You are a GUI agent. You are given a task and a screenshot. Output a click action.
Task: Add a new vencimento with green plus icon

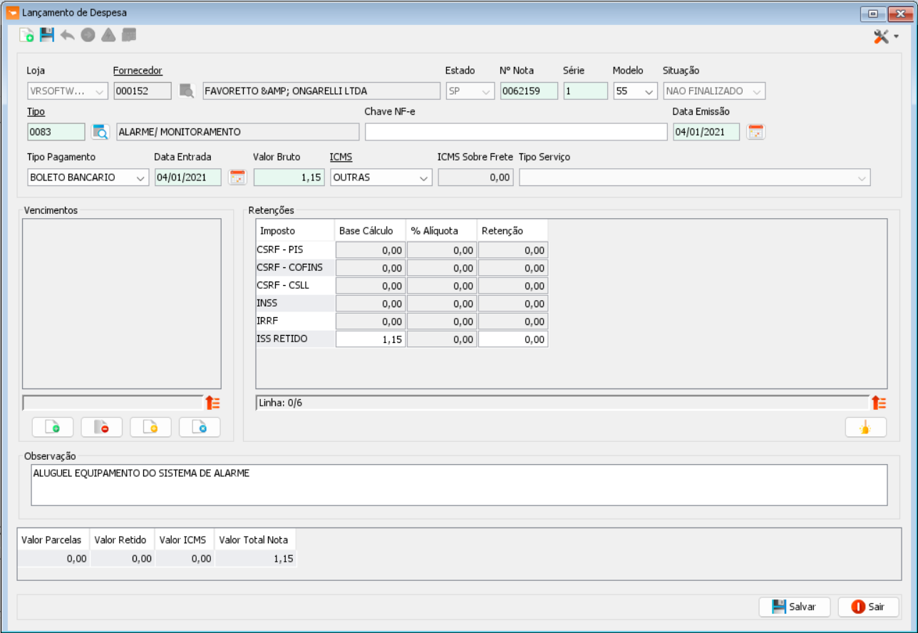[x=53, y=427]
